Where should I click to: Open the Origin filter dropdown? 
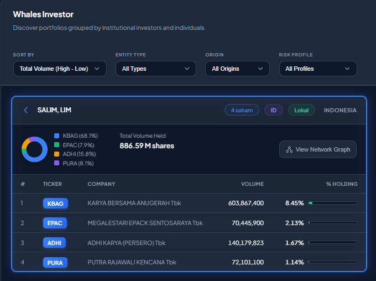[237, 69]
